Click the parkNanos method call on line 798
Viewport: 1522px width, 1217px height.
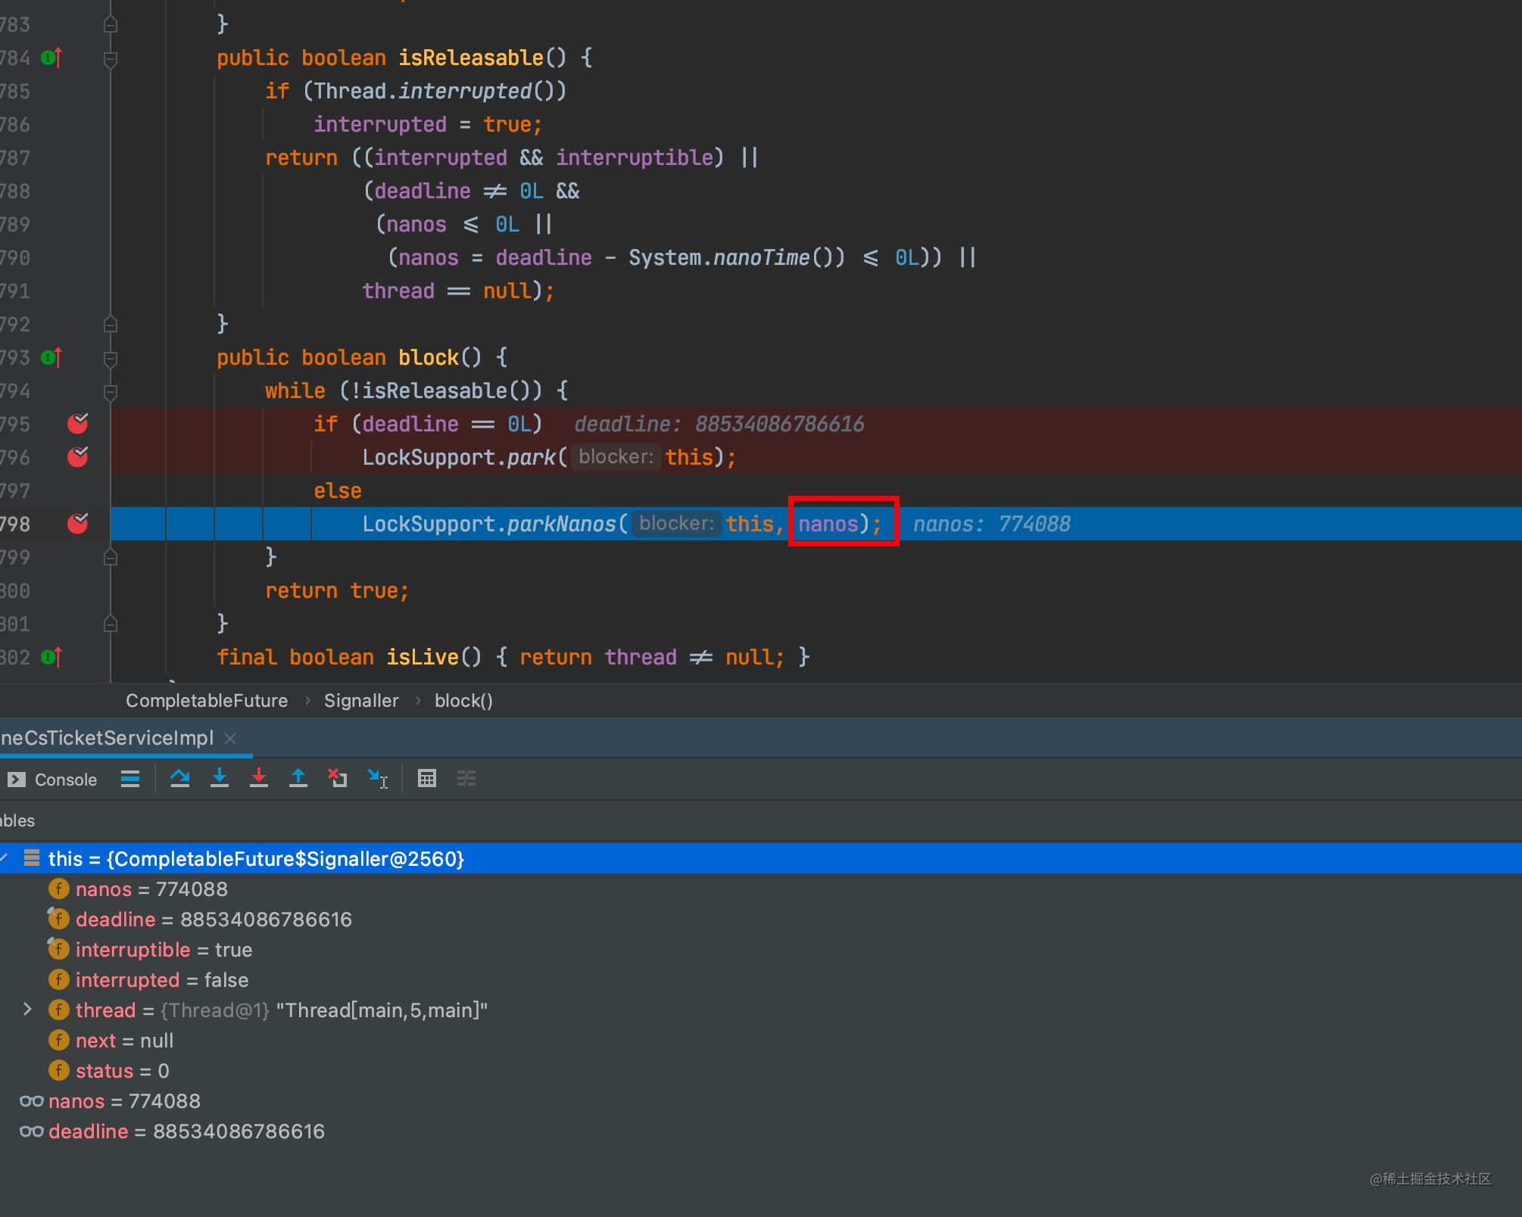[562, 524]
